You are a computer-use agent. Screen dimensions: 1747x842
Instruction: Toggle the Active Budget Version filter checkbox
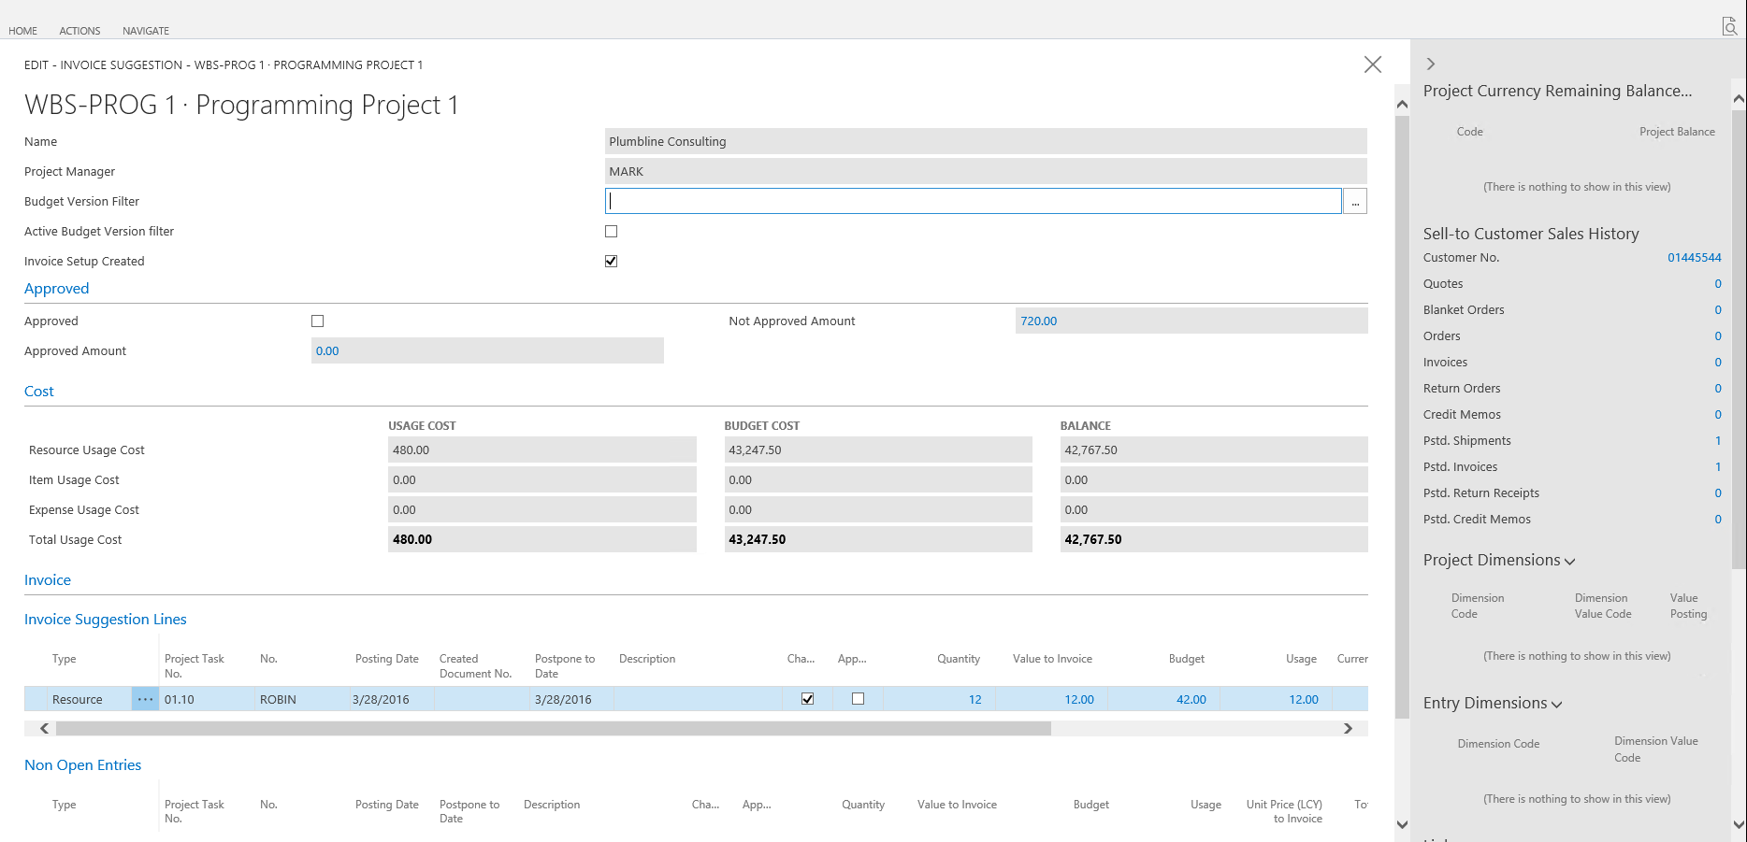[x=612, y=232]
